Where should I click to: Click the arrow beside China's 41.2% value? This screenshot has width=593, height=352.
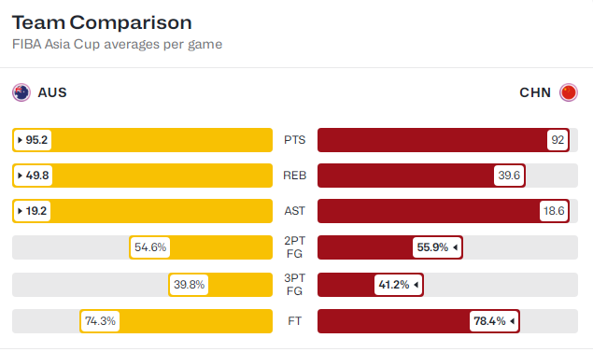coord(416,285)
